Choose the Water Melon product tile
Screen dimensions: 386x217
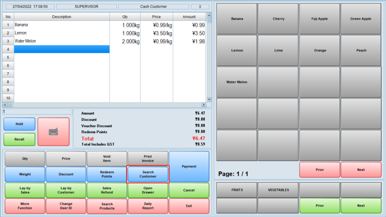tap(237, 82)
